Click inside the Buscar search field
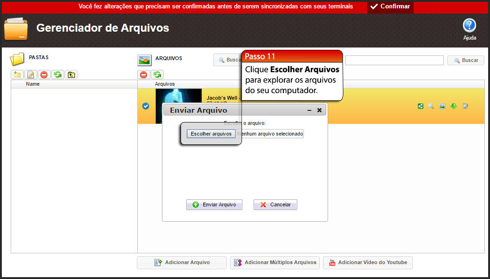The width and height of the screenshot is (490, 279). point(394,60)
